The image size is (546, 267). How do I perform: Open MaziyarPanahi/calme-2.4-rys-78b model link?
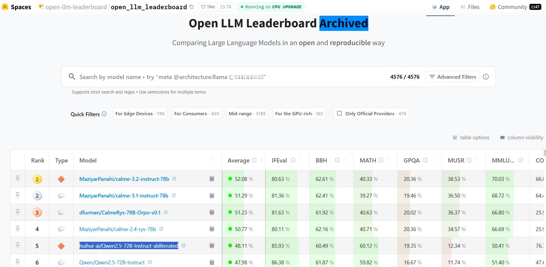coord(118,229)
